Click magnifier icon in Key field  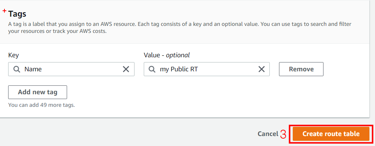point(17,69)
